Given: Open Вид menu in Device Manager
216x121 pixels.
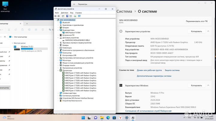Looking at the screenshot, I should [x=72, y=13].
